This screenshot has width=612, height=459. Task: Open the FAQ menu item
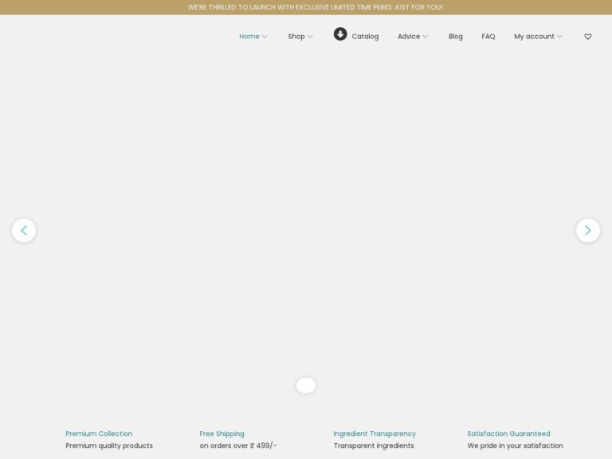488,37
